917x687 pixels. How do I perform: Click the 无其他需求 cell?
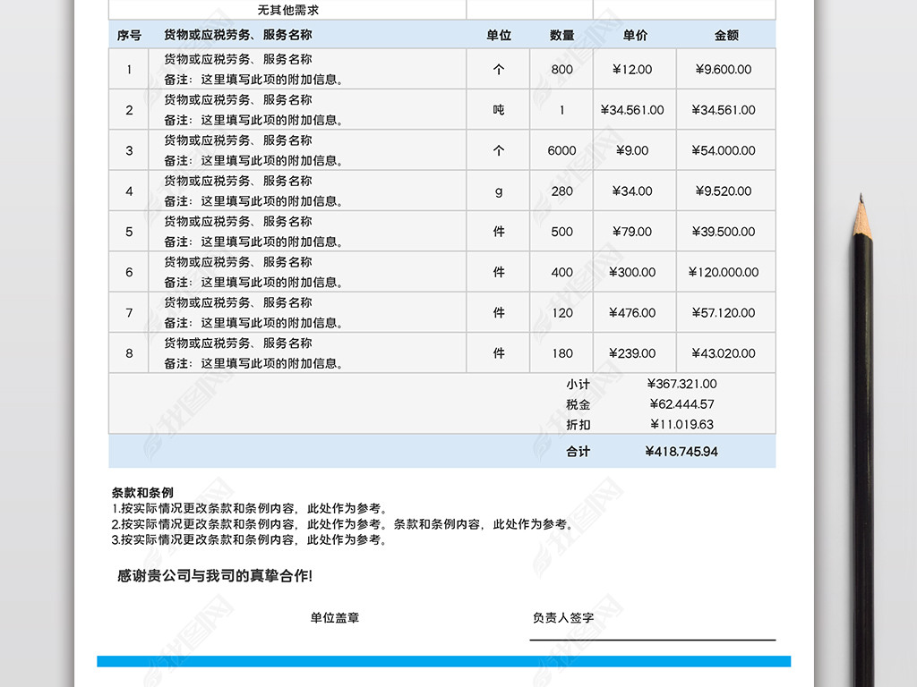287,11
